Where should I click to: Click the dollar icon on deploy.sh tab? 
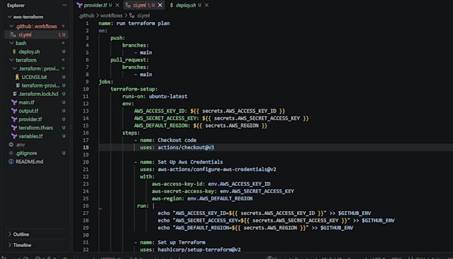171,5
